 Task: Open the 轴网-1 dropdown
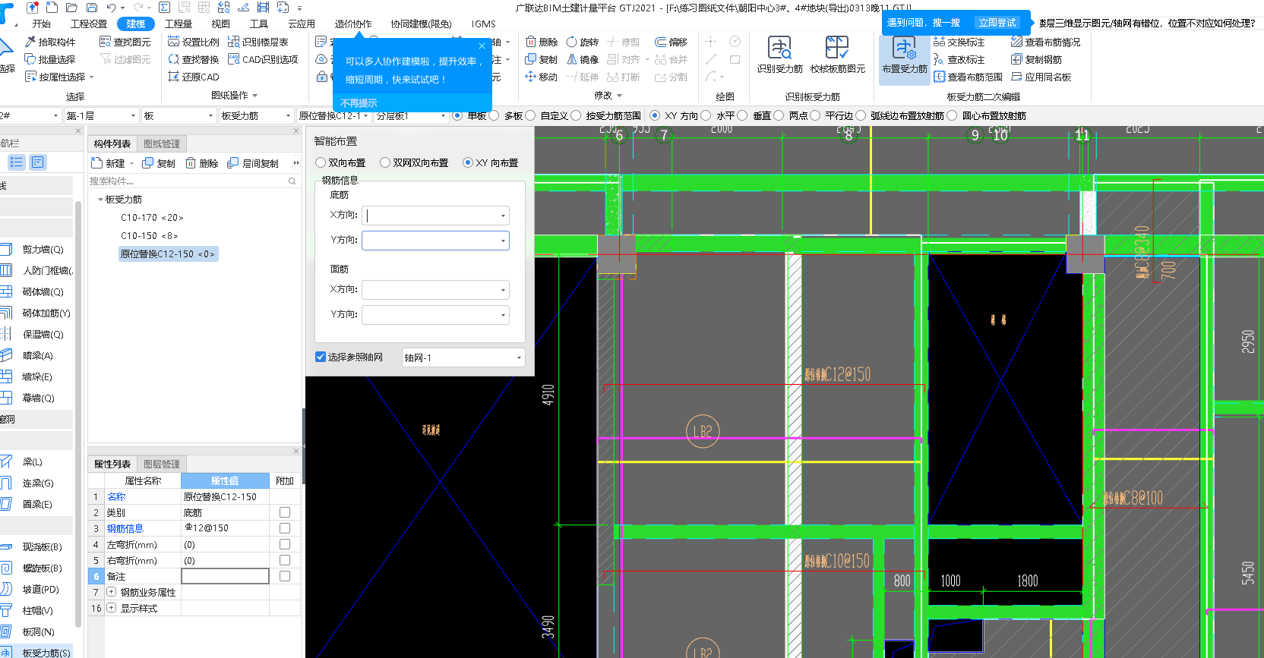tap(519, 357)
